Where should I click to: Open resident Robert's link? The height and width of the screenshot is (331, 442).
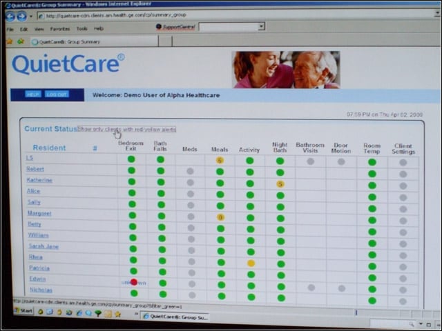tap(35, 169)
